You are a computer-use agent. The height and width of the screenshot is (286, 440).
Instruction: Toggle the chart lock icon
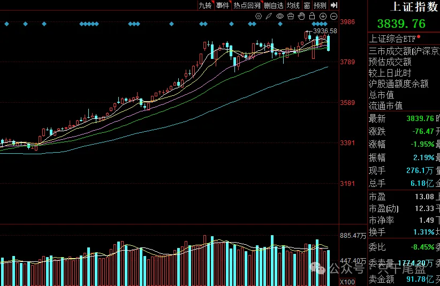pos(312,17)
